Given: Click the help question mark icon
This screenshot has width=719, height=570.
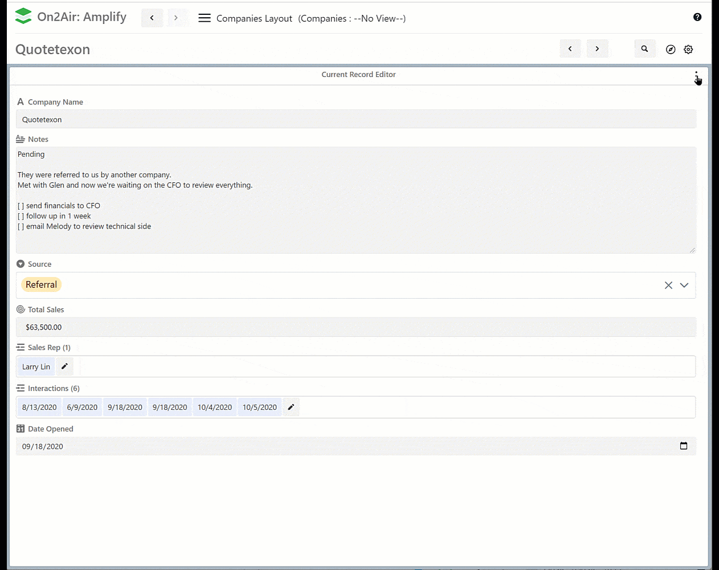Looking at the screenshot, I should tap(697, 17).
